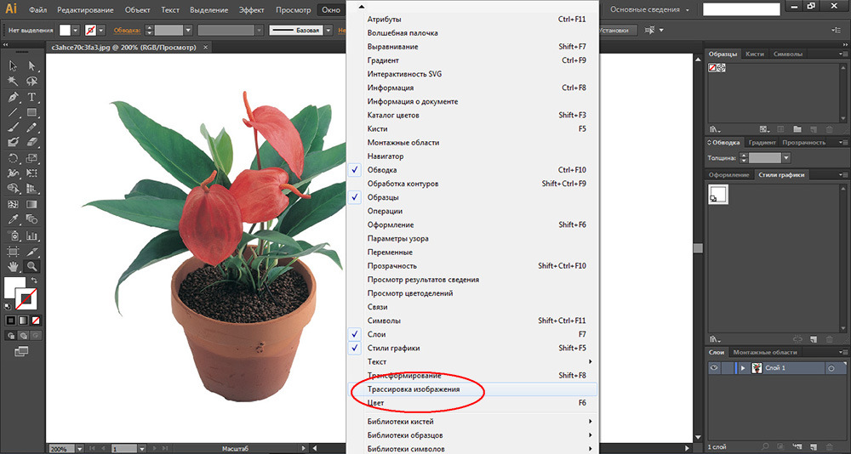Select the Hand tool

pyautogui.click(x=14, y=266)
